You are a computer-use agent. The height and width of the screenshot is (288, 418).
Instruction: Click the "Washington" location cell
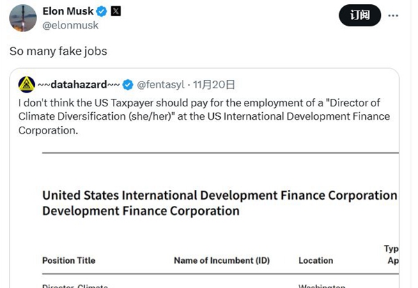(322, 285)
